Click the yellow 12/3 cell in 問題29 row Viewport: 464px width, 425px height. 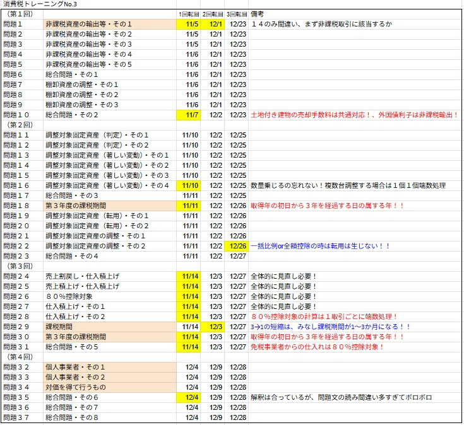click(213, 327)
